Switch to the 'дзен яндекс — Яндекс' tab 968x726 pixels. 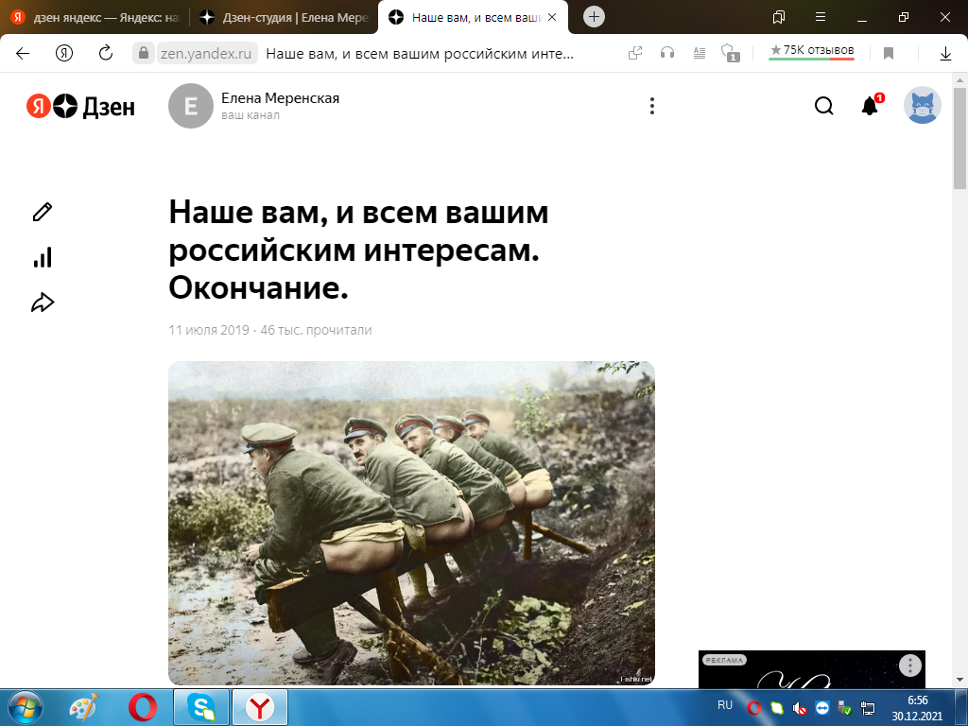tap(94, 17)
